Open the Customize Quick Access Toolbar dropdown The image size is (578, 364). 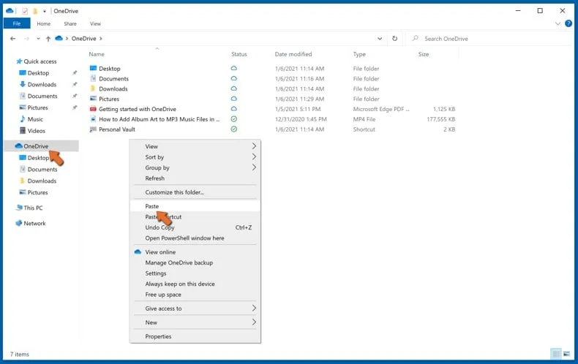pyautogui.click(x=44, y=11)
